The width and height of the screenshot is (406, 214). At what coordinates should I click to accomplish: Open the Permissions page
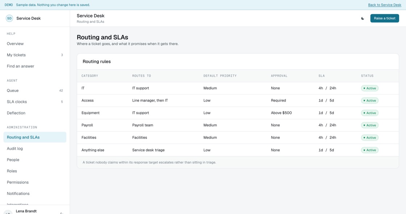(x=35, y=182)
